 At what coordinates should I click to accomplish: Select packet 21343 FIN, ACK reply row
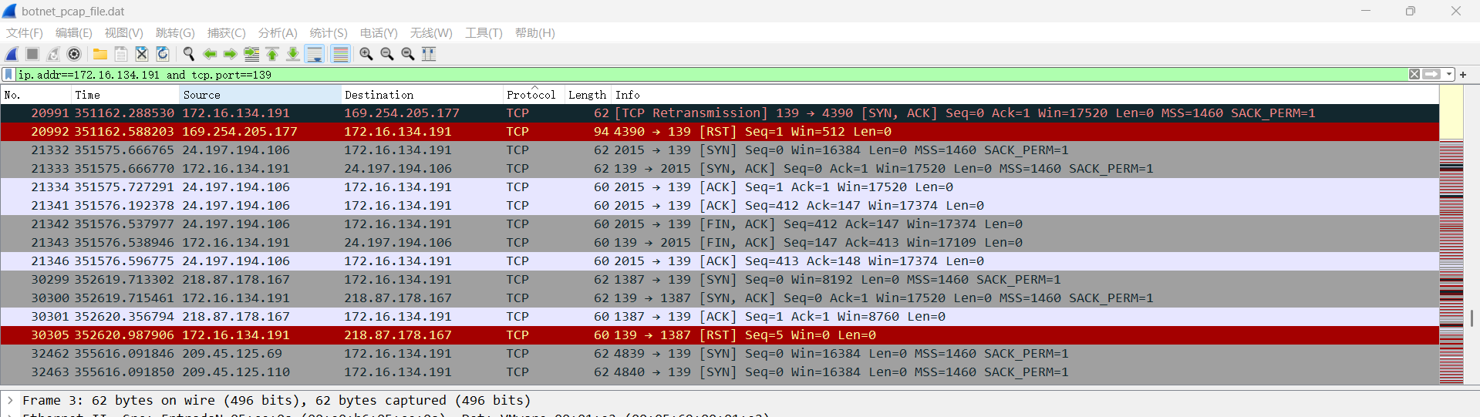[720, 243]
